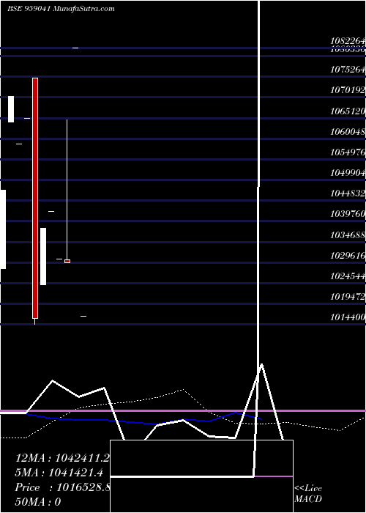
Task: Click the 1065120 price axis label
Action: 348,111
